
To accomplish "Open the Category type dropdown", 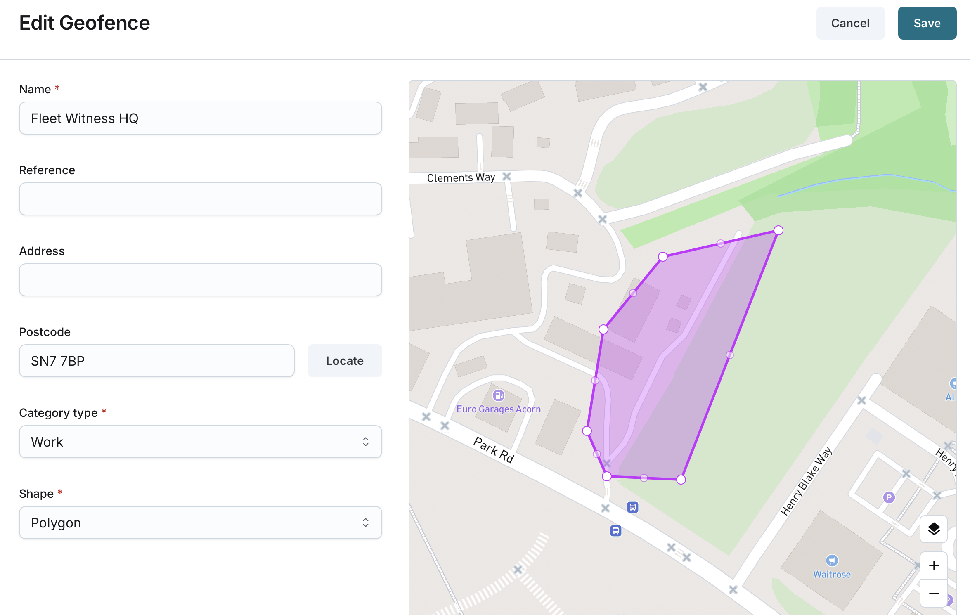I will click(x=200, y=442).
